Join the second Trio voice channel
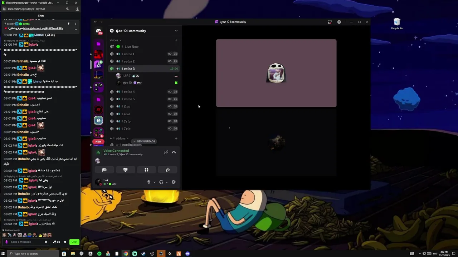This screenshot has height=257, width=458. pos(143,128)
